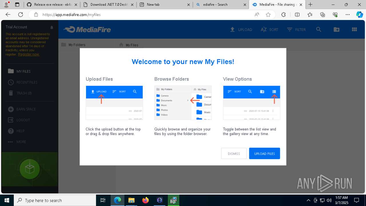The height and width of the screenshot is (206, 366).
Task: Click the volume speaker tray icon
Action: click(x=329, y=200)
